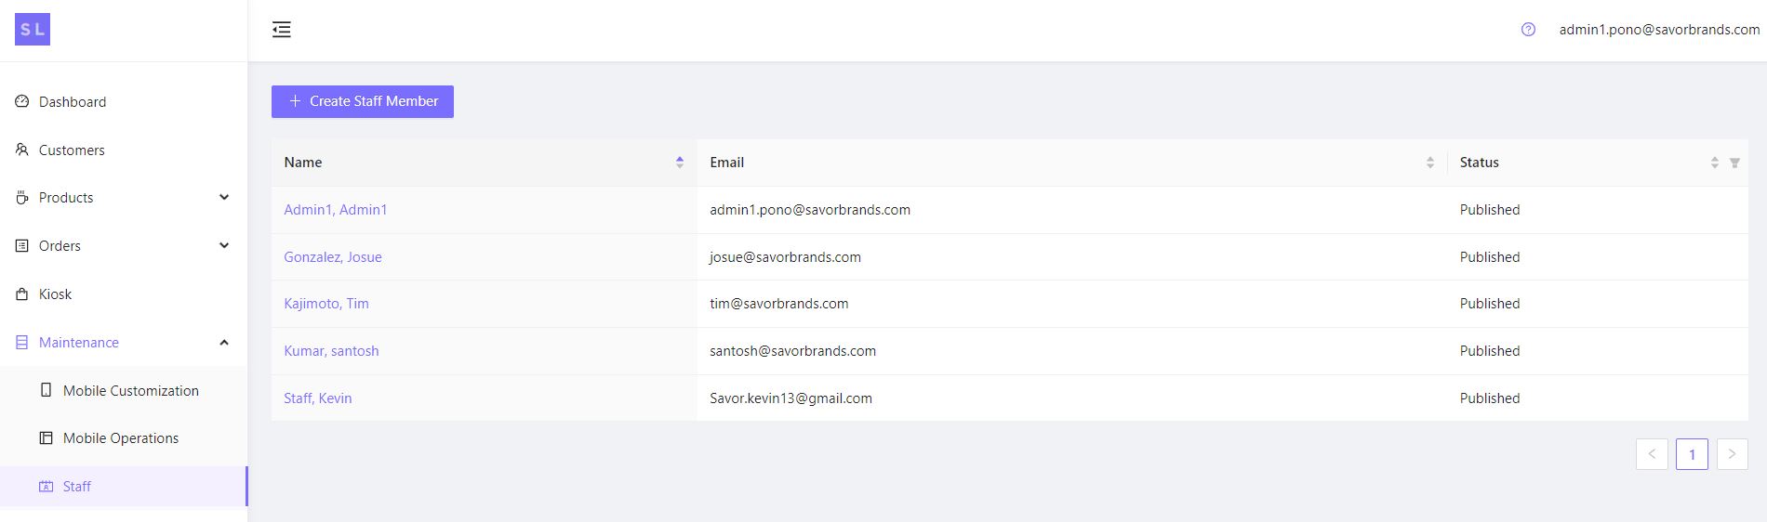Sort the table by Status column arrows
The image size is (1767, 522).
[1714, 163]
